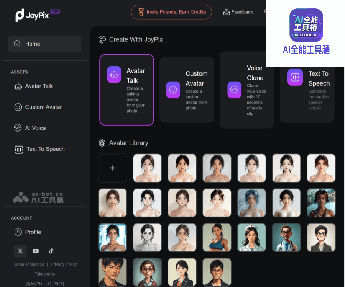345x287 pixels.
Task: Open Avatar Talk in sidebar assets
Action: click(33, 86)
